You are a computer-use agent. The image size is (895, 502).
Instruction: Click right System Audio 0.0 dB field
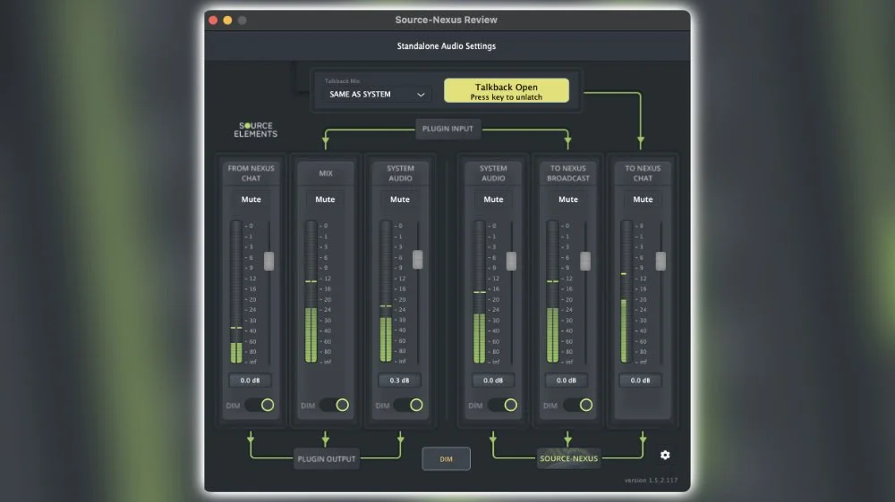(x=493, y=380)
